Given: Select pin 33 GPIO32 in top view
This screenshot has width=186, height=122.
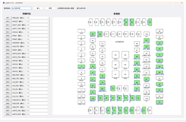Looking at the screenshot, I should coord(160,43).
